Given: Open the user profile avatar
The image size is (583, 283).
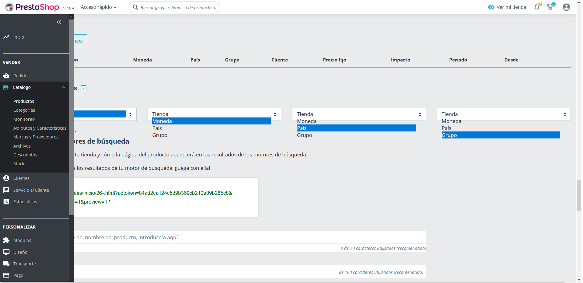Looking at the screenshot, I should (x=566, y=7).
